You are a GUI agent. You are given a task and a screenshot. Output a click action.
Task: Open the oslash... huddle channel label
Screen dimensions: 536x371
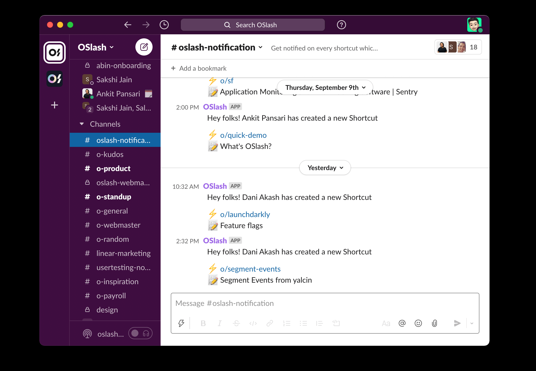111,334
